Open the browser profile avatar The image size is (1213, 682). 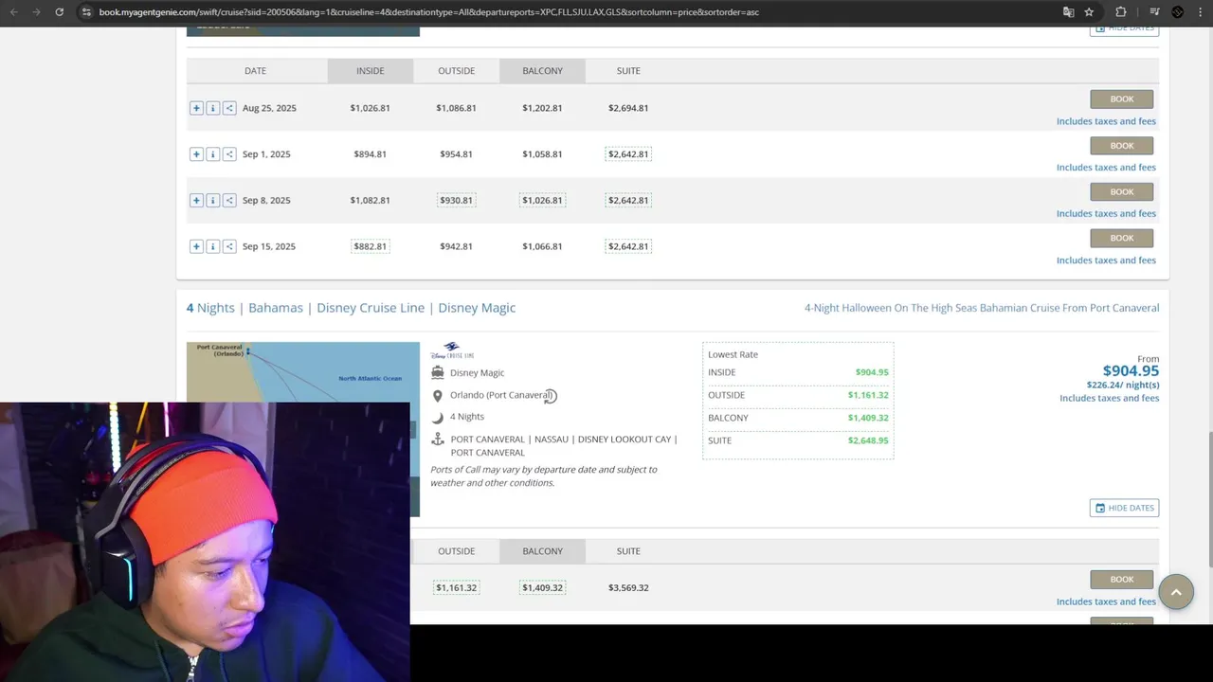coord(1178,12)
